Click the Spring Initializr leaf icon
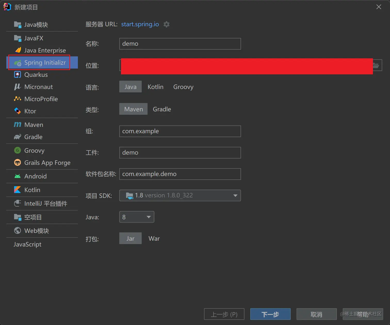Image resolution: width=390 pixels, height=325 pixels. click(18, 63)
